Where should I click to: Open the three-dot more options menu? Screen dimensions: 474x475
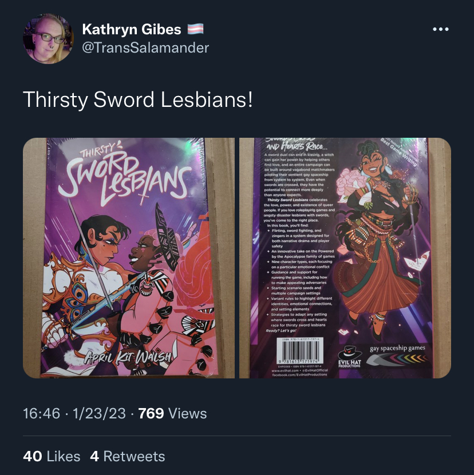(x=441, y=29)
